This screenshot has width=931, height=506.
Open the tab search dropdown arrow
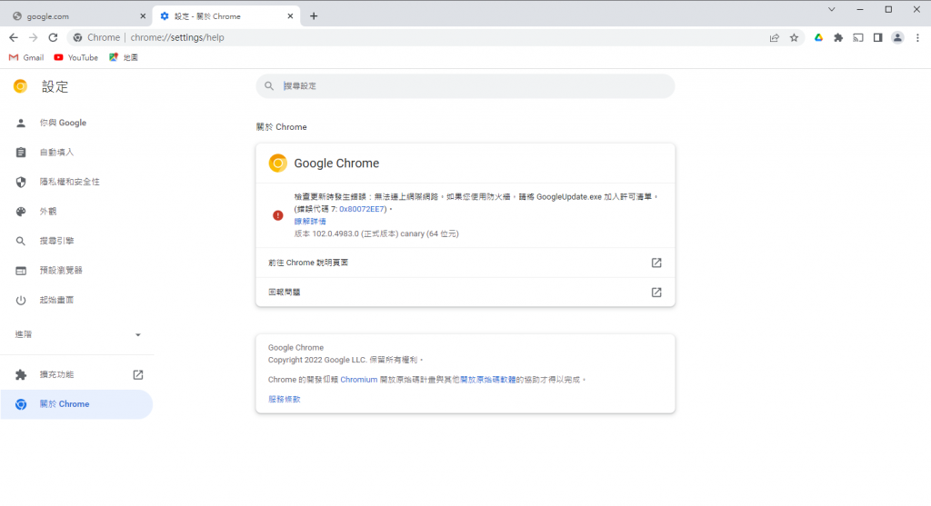[x=831, y=9]
